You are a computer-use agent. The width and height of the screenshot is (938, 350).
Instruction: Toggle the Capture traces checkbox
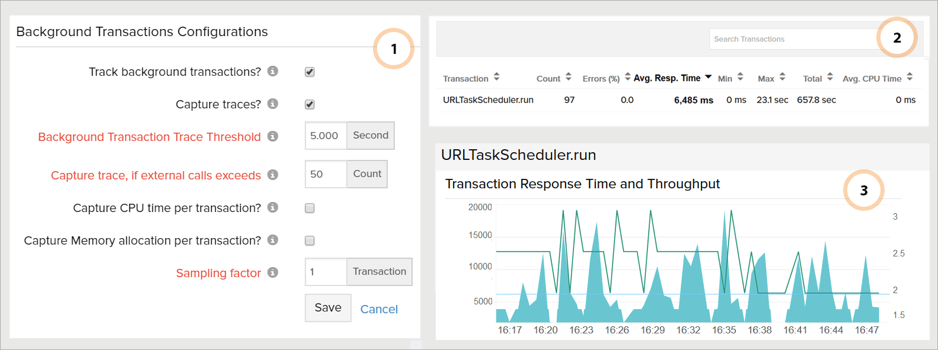click(310, 104)
